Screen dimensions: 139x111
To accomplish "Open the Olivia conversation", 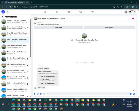I will (15, 96).
